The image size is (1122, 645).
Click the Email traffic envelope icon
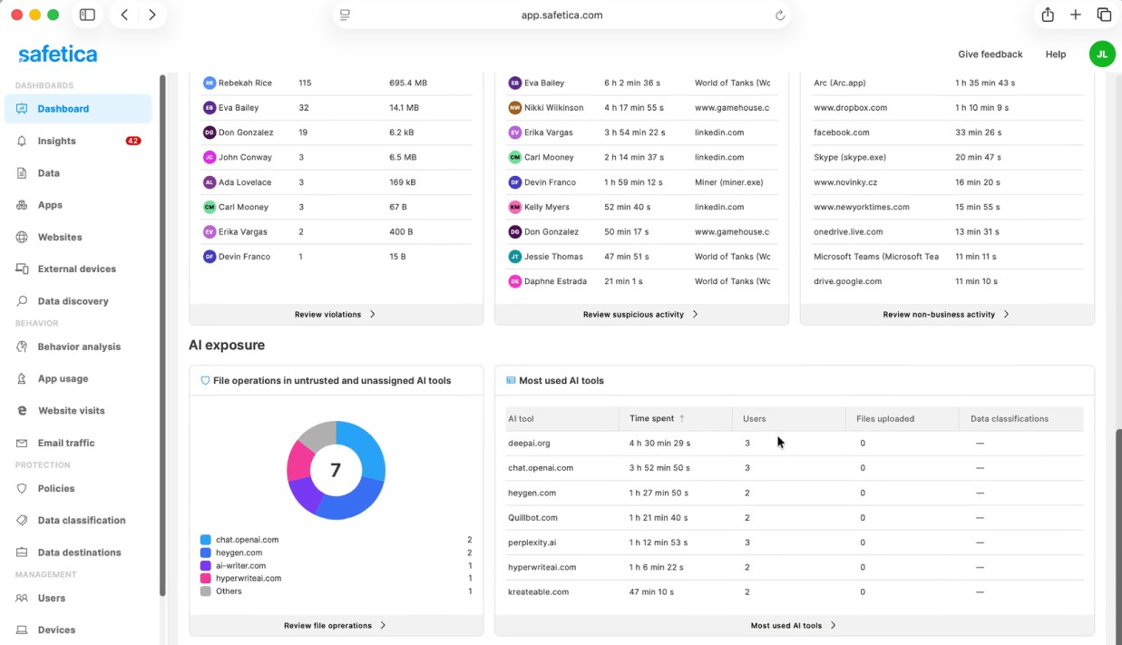tap(22, 443)
